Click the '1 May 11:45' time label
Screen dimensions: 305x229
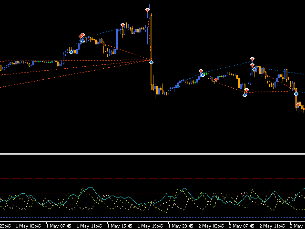[x=89, y=226]
